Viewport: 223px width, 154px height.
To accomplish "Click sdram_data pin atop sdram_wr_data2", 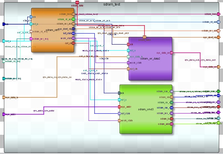I will coord(144,37).
